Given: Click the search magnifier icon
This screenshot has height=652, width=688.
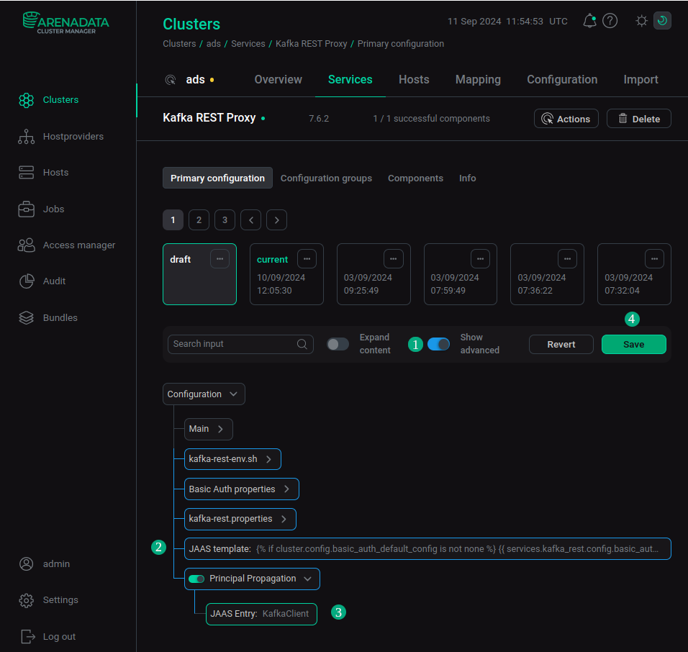Looking at the screenshot, I should coord(302,344).
